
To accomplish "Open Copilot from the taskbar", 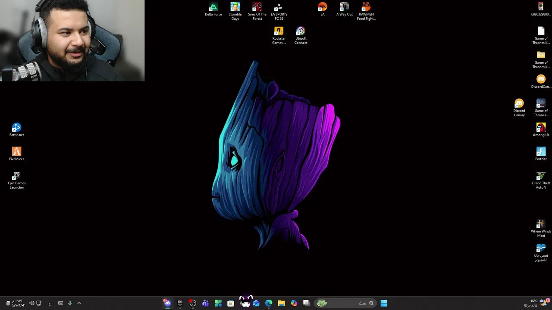I will 294,303.
